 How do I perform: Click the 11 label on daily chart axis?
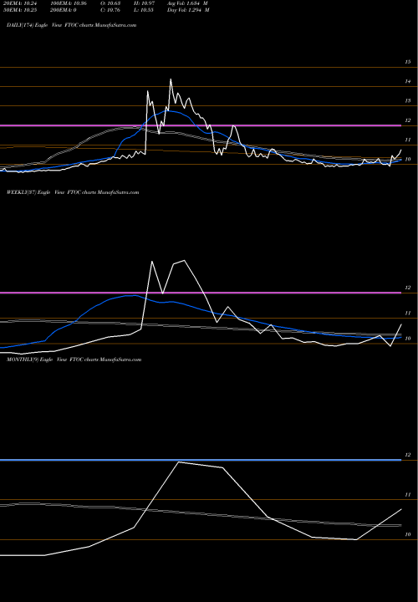pos(408,140)
